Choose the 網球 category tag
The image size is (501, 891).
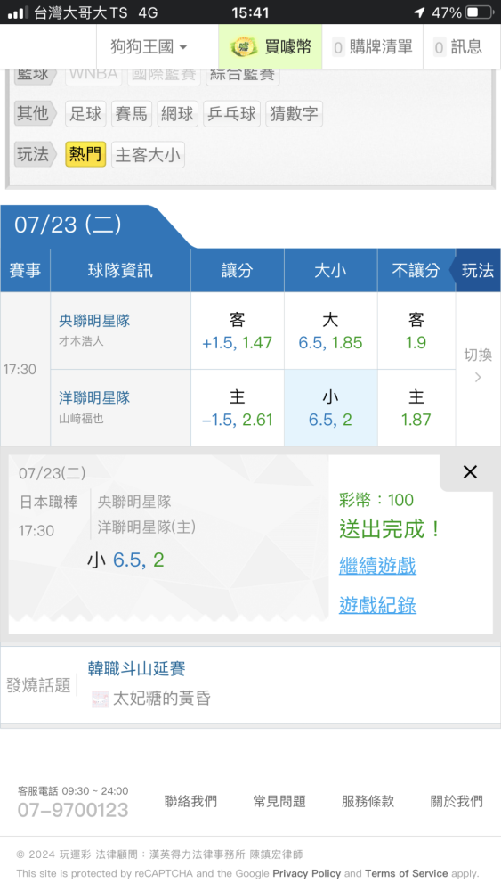pyautogui.click(x=177, y=114)
